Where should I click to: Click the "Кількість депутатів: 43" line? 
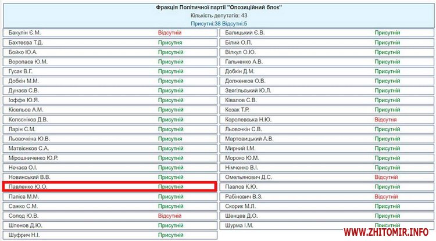tap(218, 15)
